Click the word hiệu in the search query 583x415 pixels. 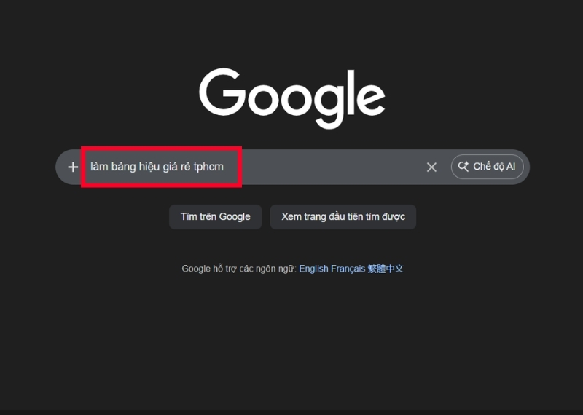(x=149, y=167)
